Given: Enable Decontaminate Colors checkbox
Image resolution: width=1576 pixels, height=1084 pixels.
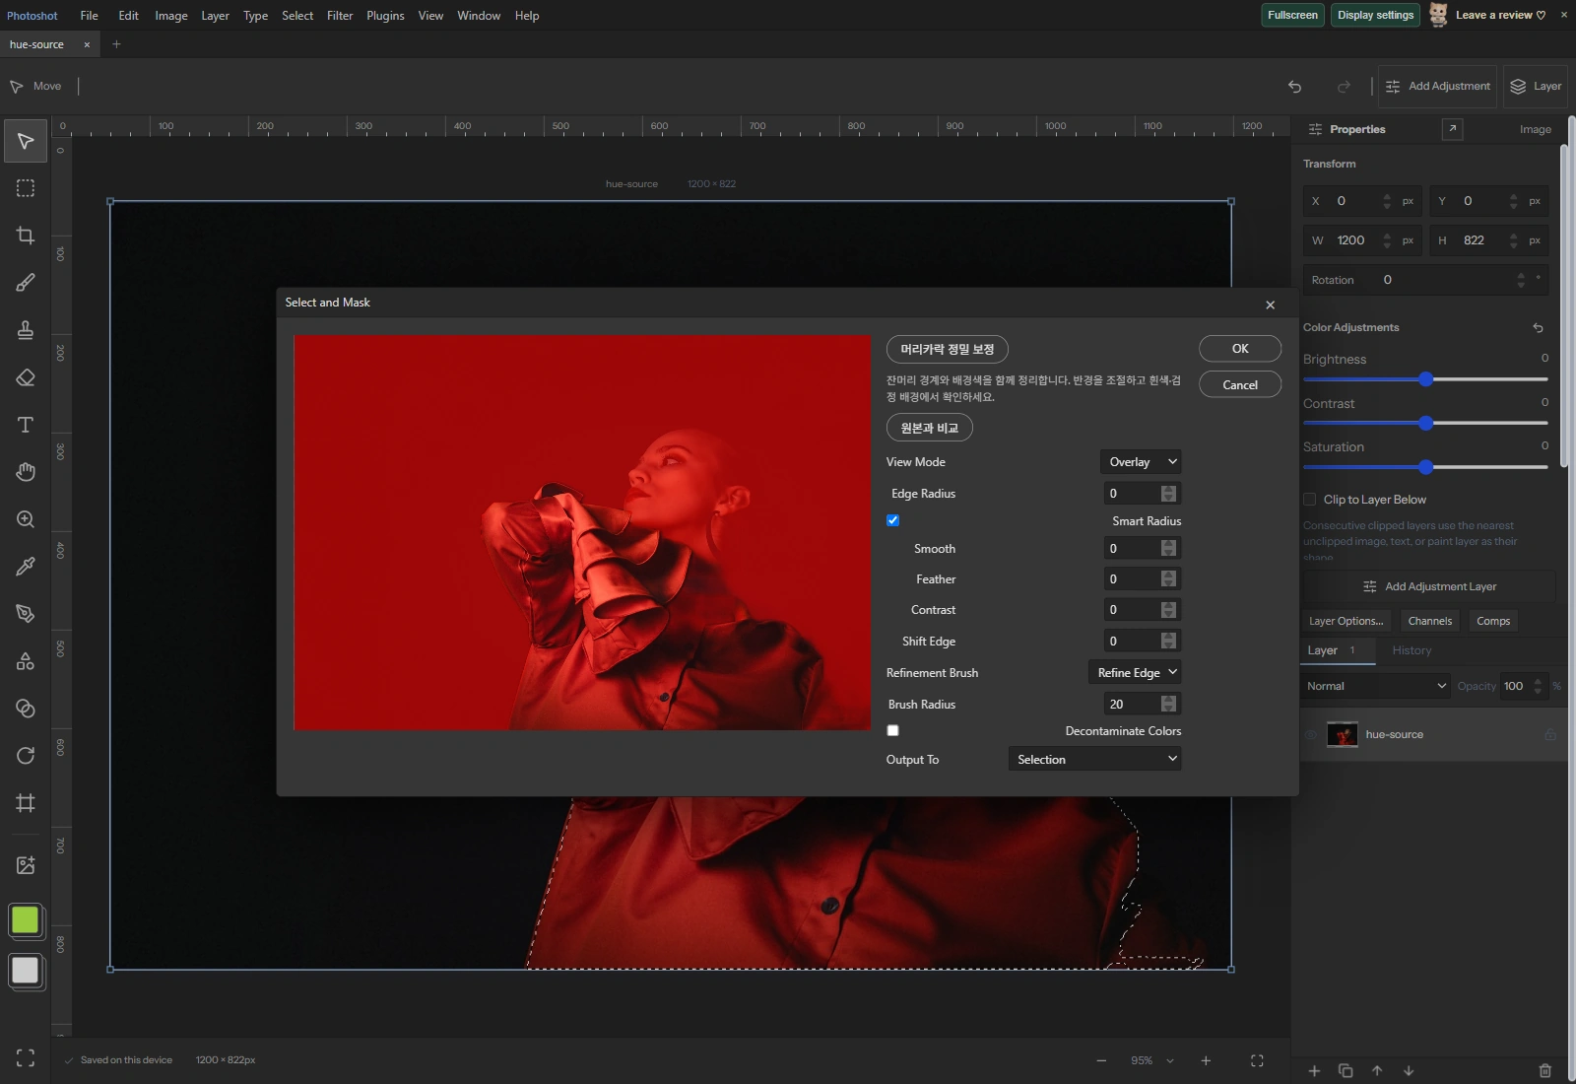Looking at the screenshot, I should (x=892, y=730).
